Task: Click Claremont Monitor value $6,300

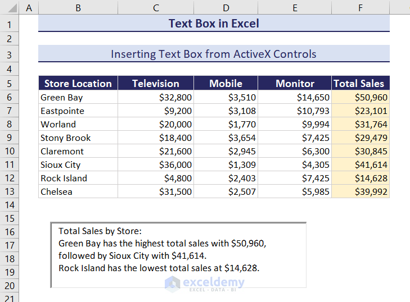Action: pos(295,151)
